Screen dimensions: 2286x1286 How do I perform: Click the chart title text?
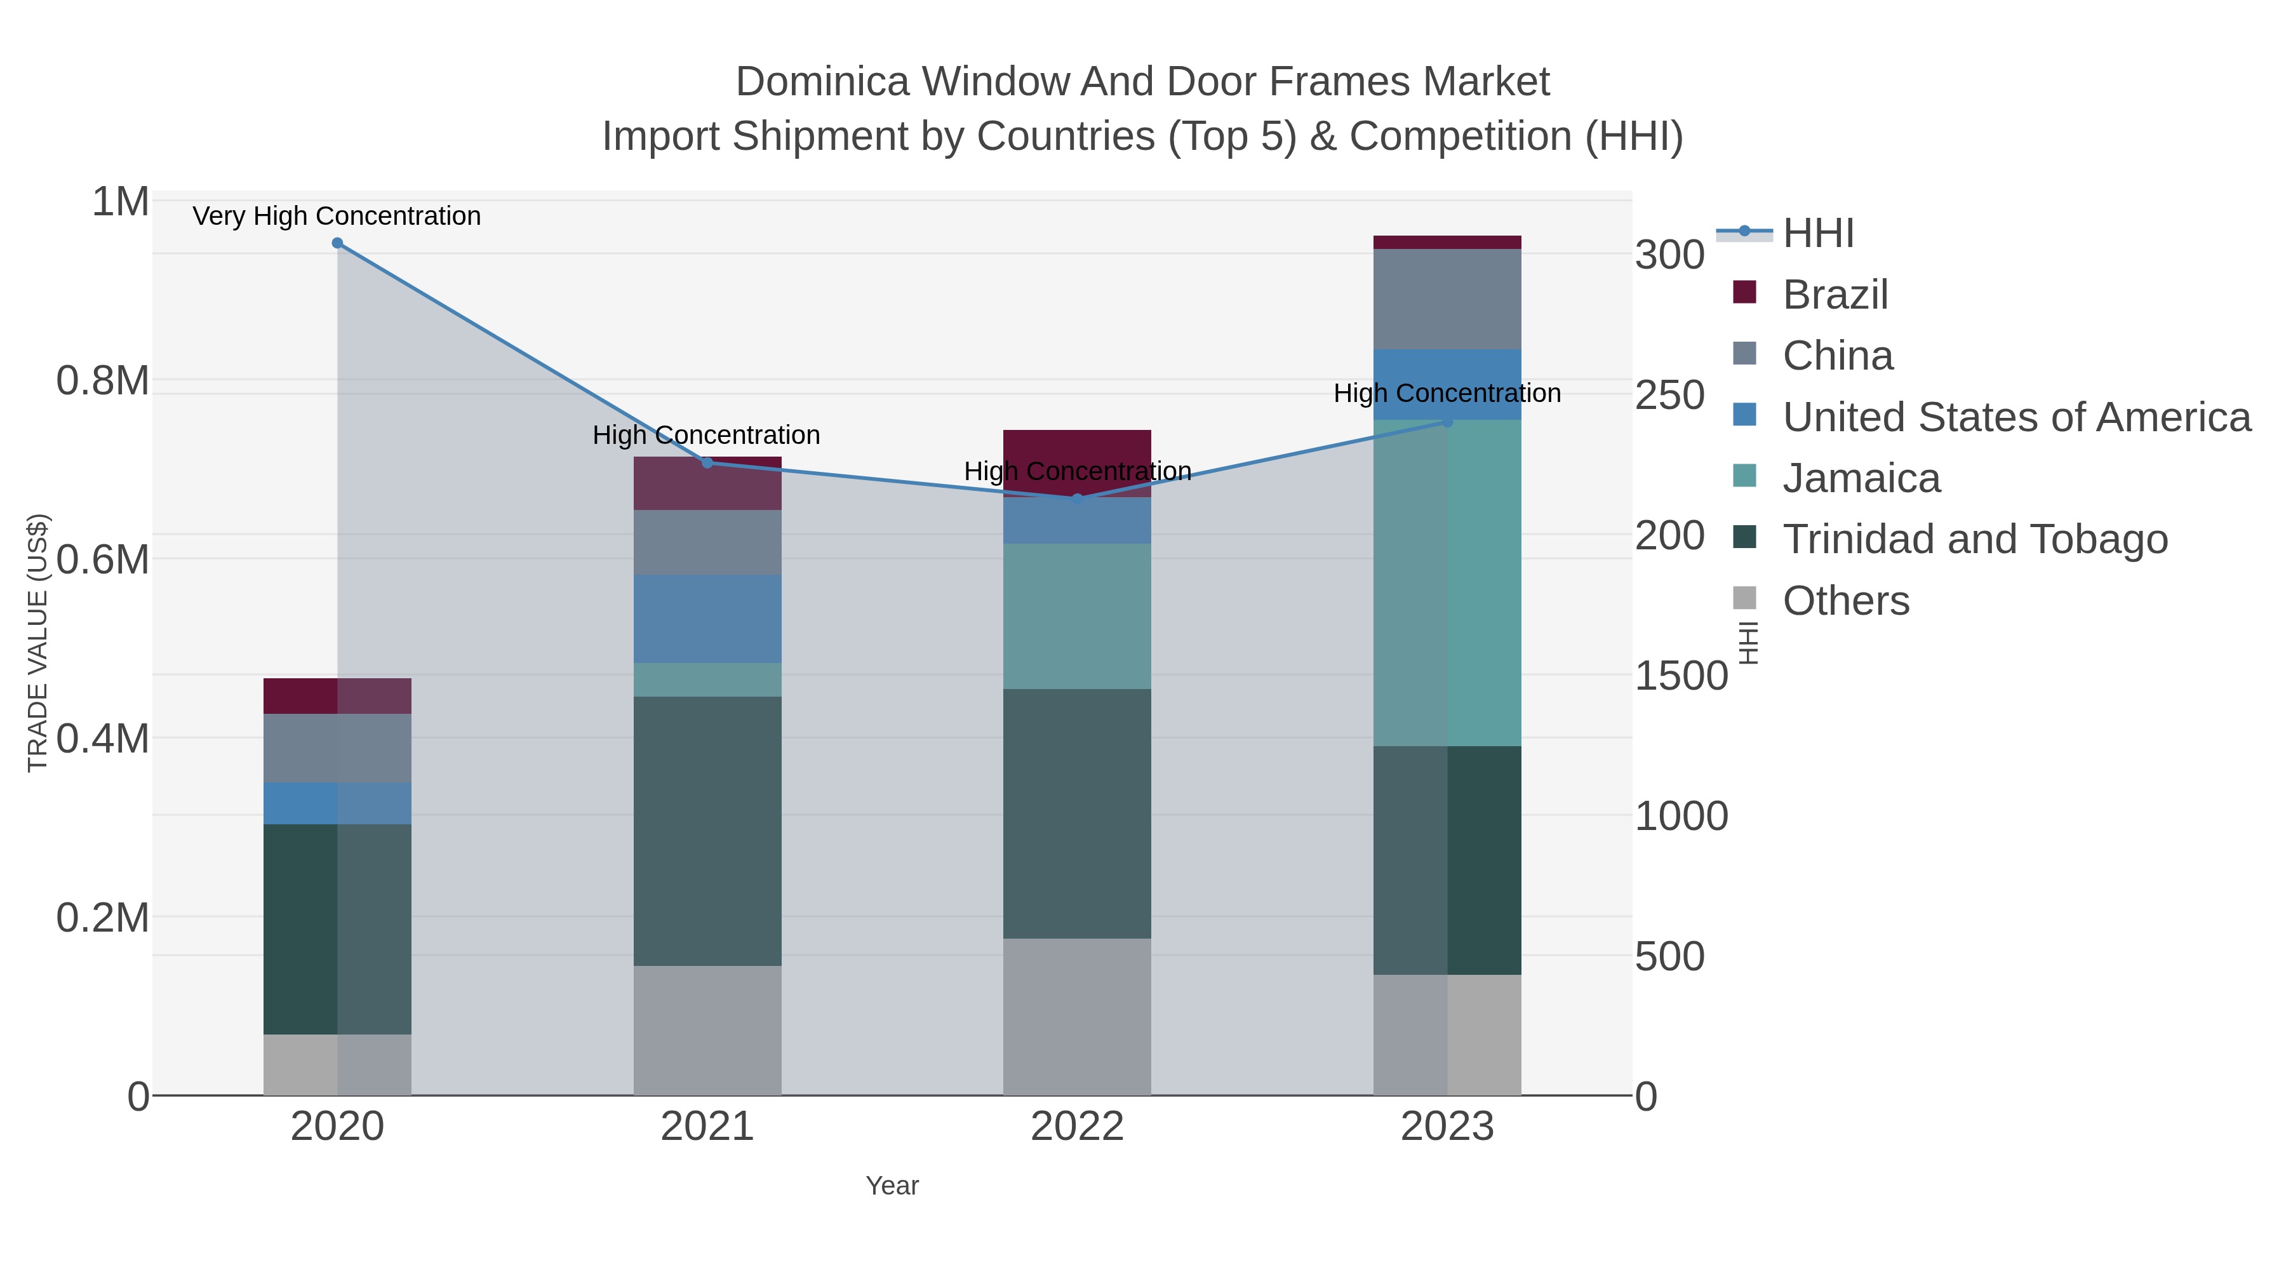[1142, 108]
